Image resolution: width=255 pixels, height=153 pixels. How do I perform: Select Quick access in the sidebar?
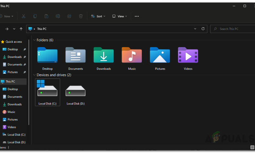click(x=12, y=42)
